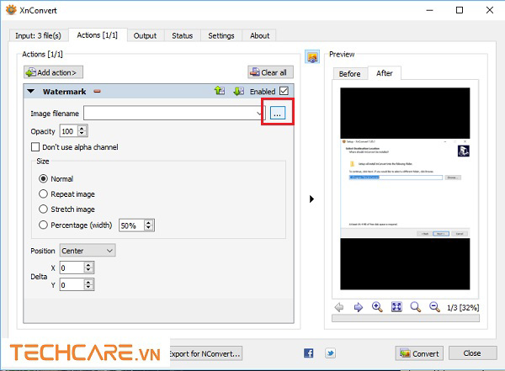
Task: Reset preview zoom to actual size
Action: (416, 307)
